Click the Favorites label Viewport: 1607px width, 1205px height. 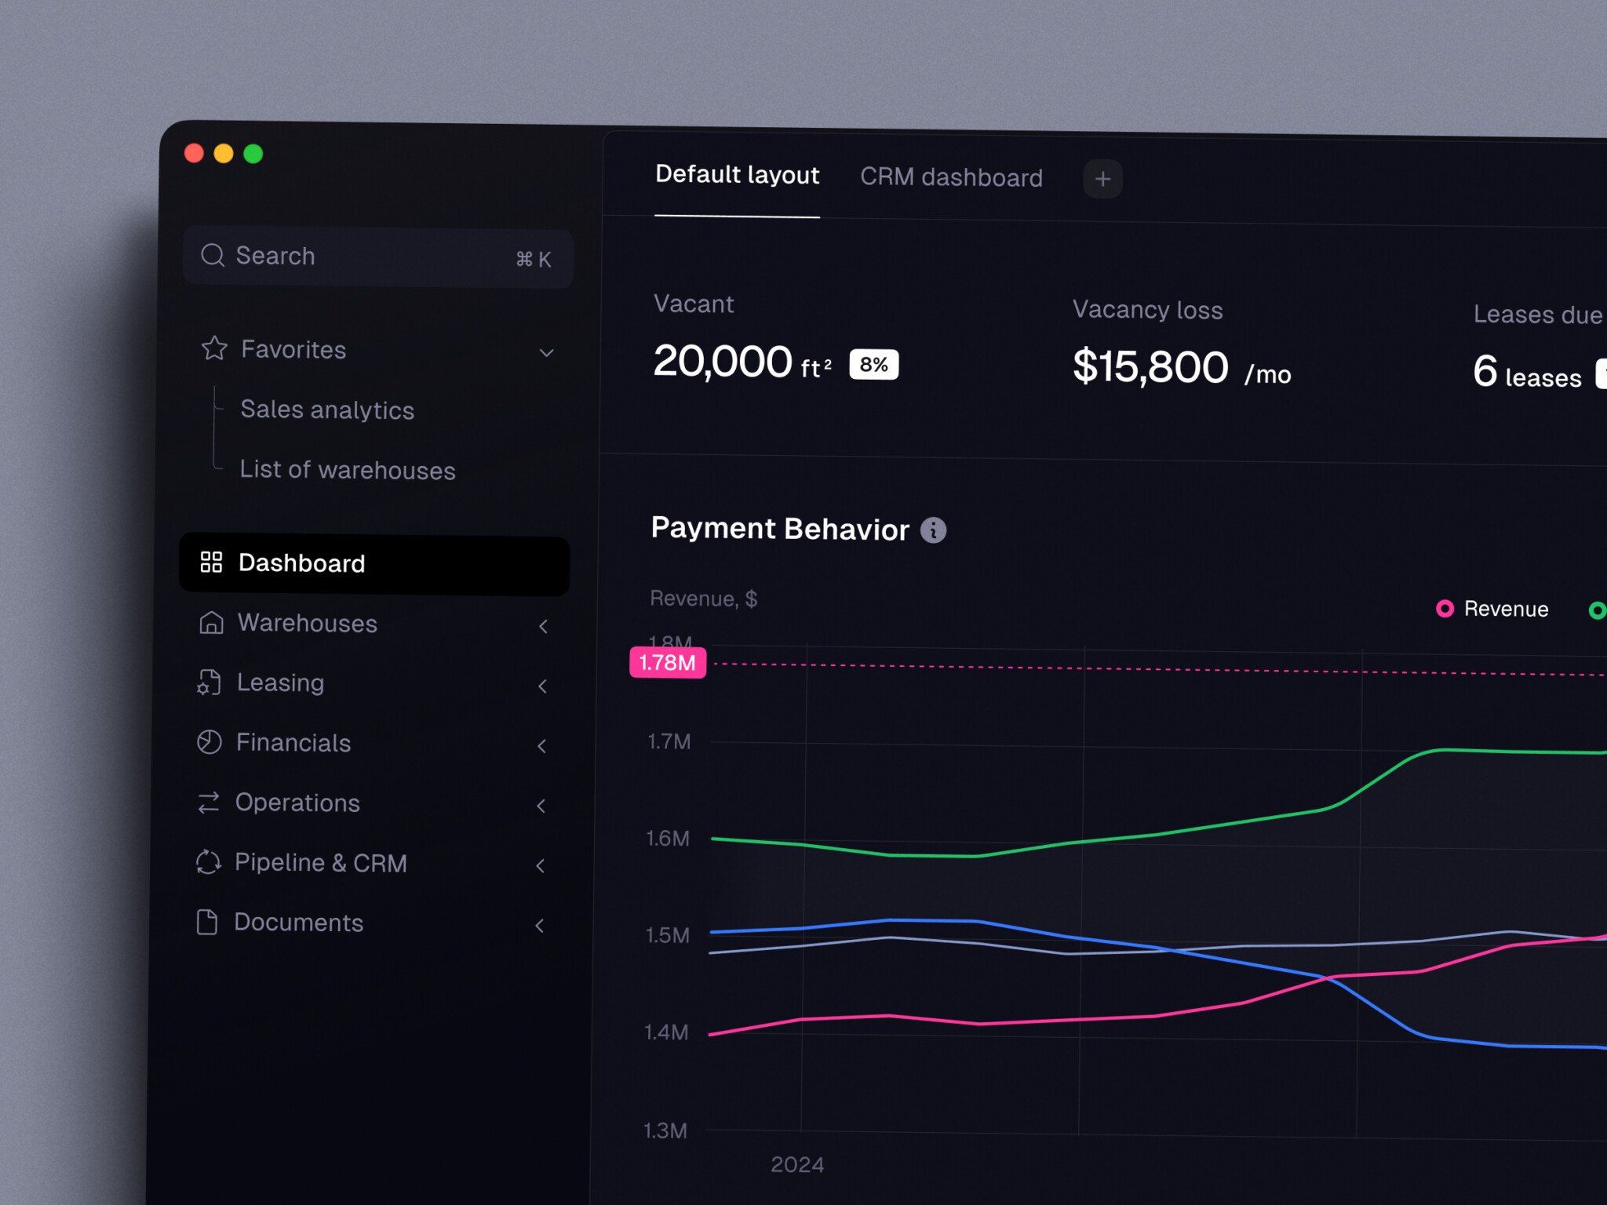pos(293,349)
